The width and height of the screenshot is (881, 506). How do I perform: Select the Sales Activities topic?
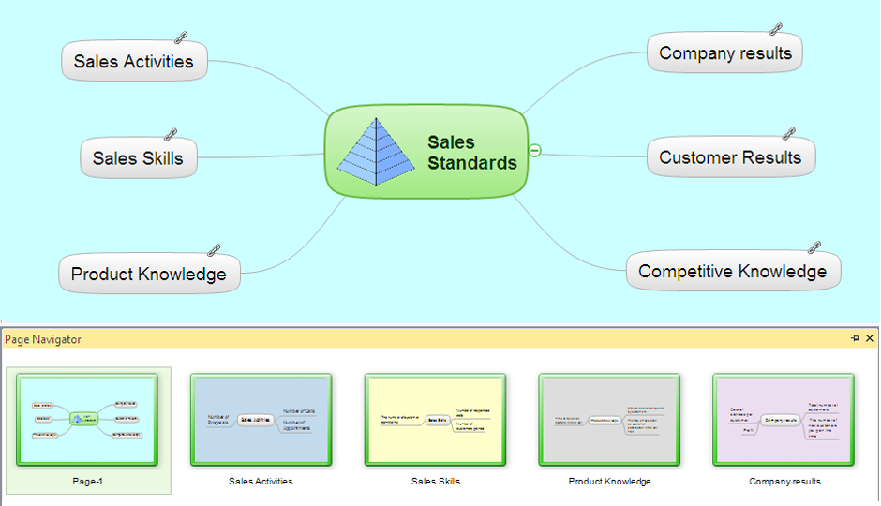134,61
